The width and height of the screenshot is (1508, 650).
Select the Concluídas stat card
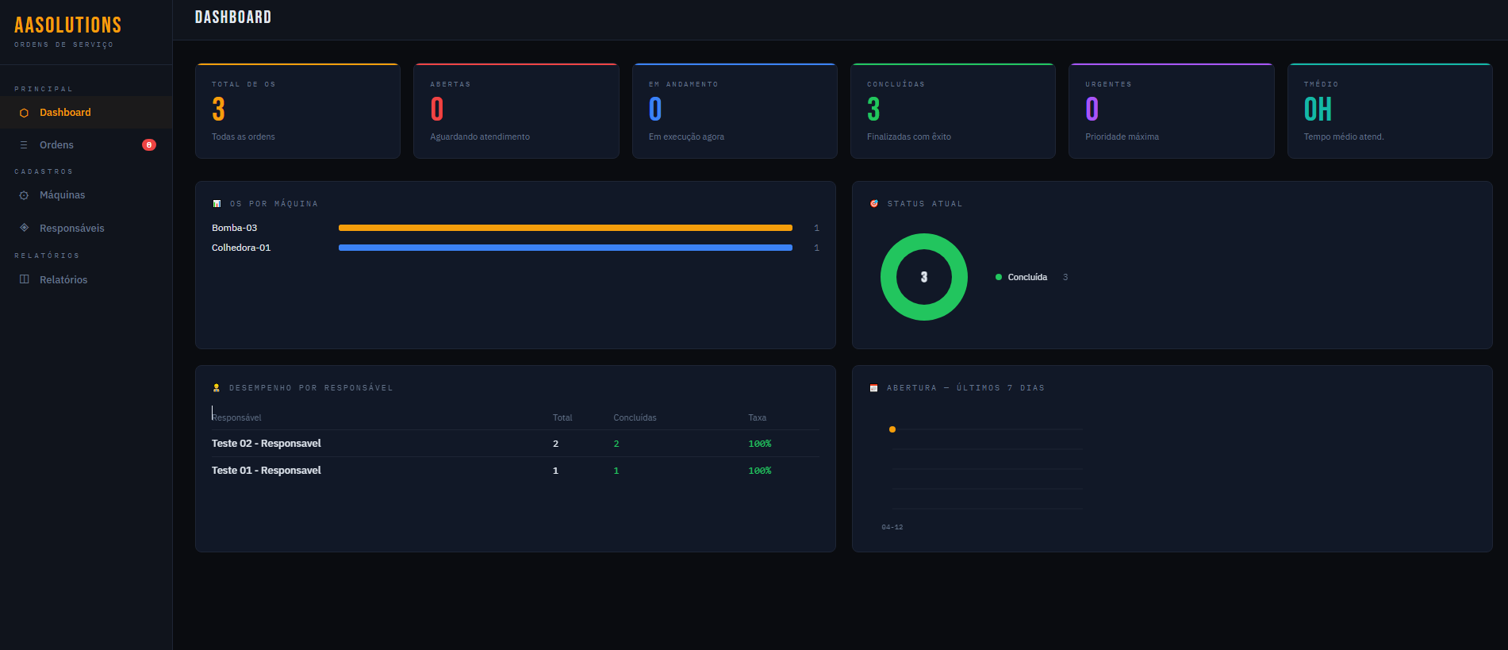(953, 111)
